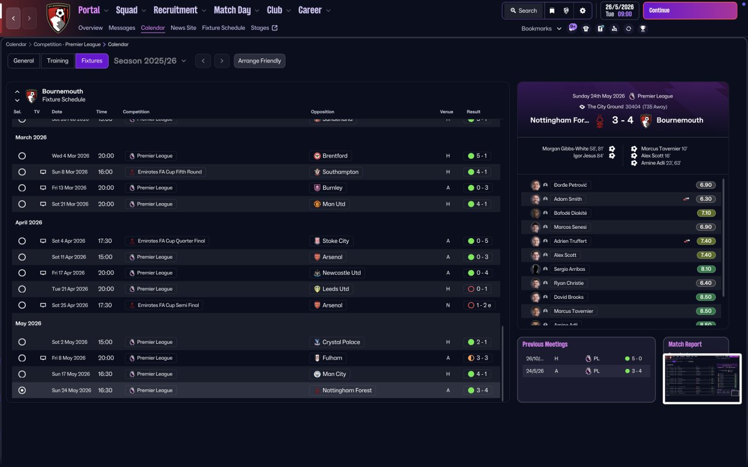
Task: Open the 26/10 previous meeting 5 - 0 row
Action: point(586,359)
